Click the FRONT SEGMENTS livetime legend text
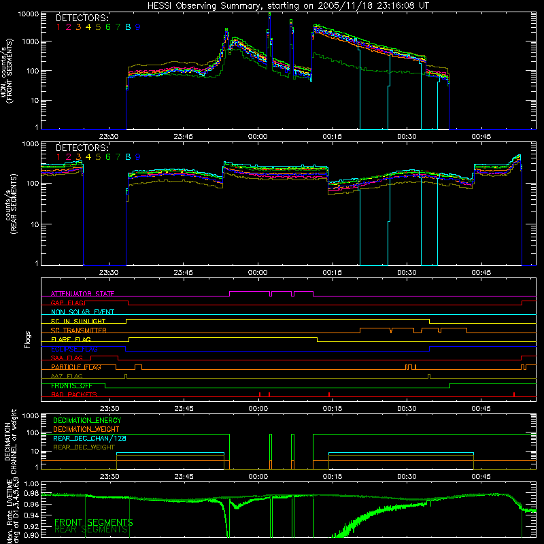This screenshot has height=544, width=544. [x=94, y=522]
